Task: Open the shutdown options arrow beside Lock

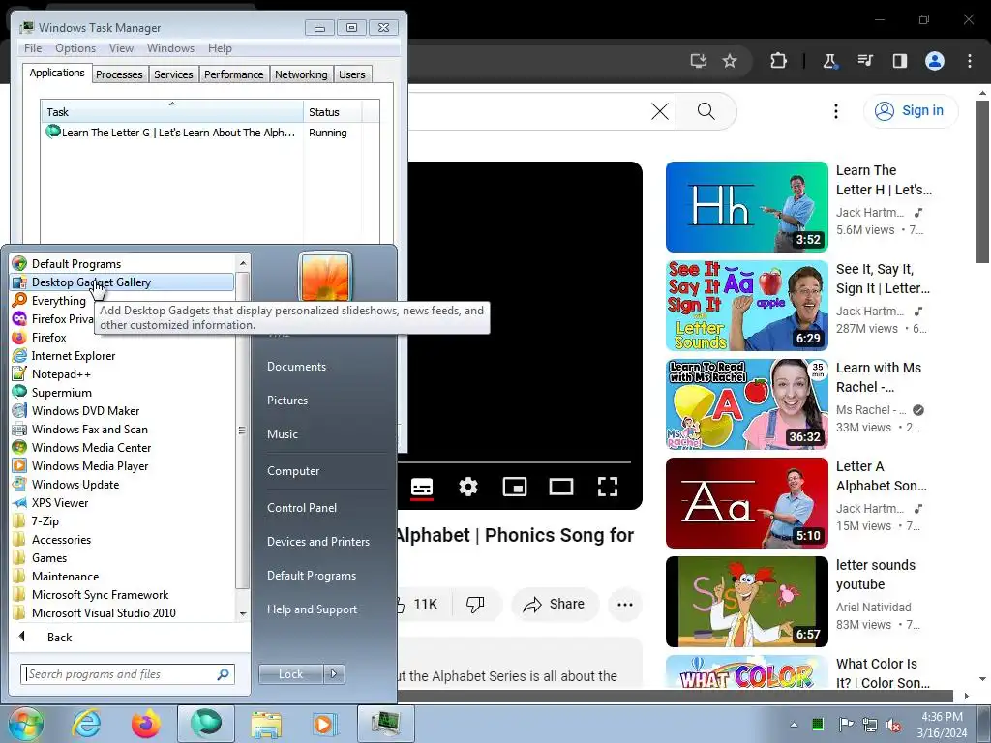Action: click(334, 674)
